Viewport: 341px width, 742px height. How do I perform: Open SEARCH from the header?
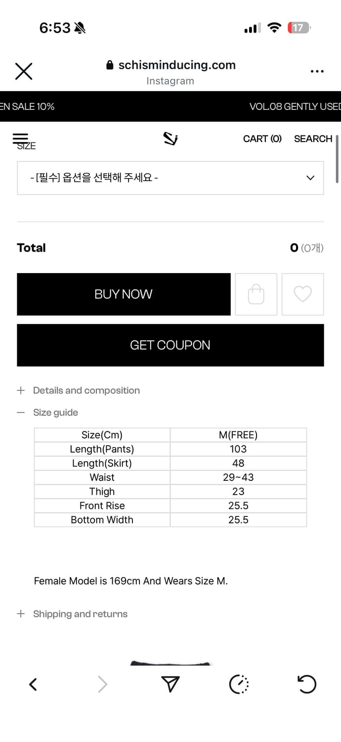tap(313, 139)
